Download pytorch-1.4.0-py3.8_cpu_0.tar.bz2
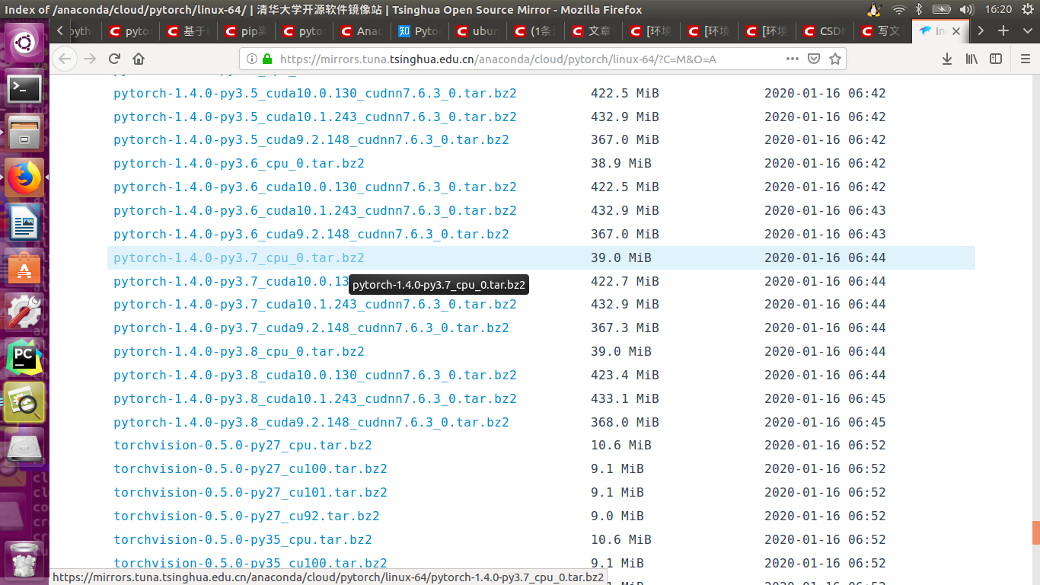This screenshot has width=1040, height=585. [238, 351]
